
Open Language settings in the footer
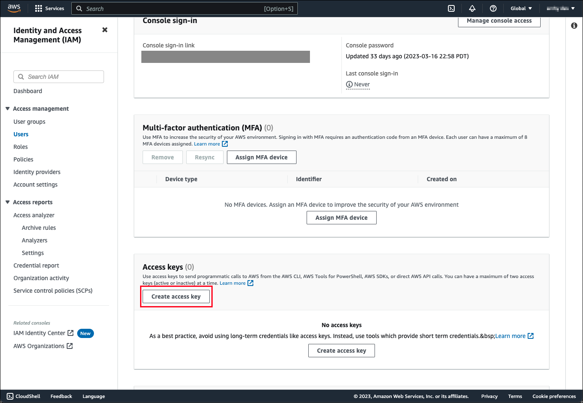94,396
